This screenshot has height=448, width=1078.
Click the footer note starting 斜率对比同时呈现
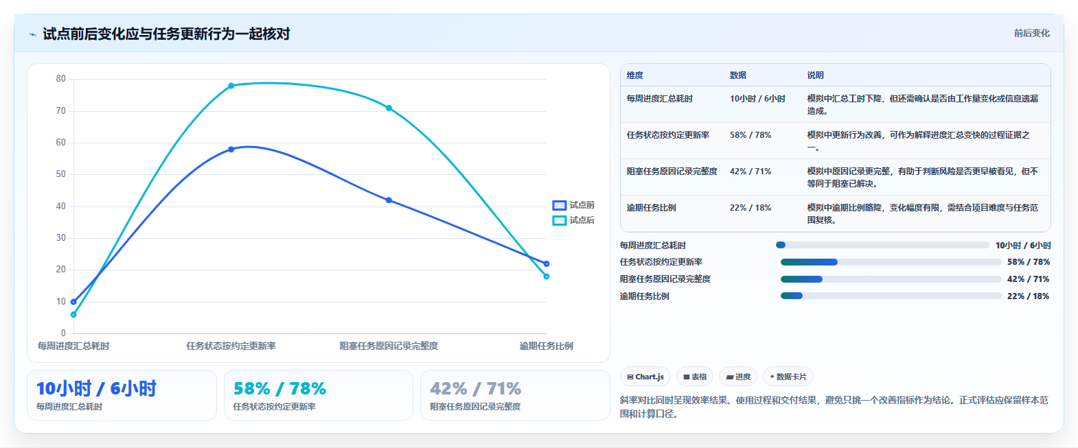[834, 407]
